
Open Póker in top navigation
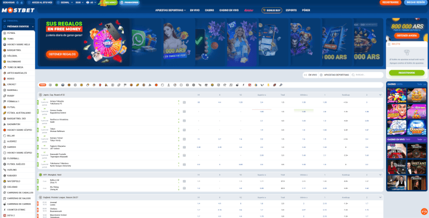pyautogui.click(x=306, y=10)
